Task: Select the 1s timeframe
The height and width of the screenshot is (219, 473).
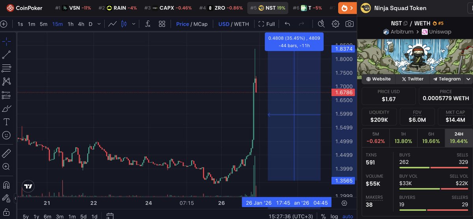Action: 20,24
